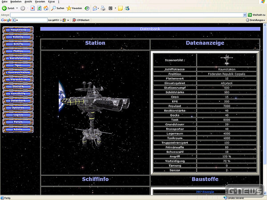The image size is (267, 200).
Task: Click the Truppentransport row label
Action: [175, 143]
